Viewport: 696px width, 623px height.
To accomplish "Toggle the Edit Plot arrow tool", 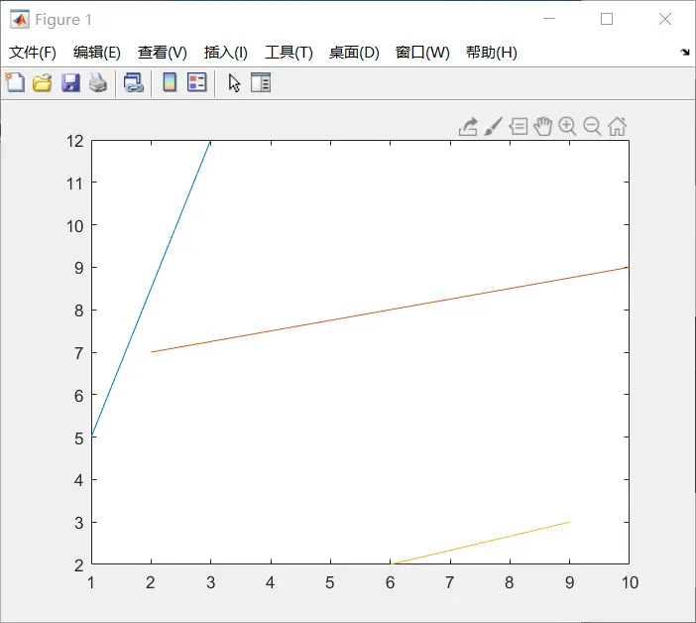I will point(234,83).
